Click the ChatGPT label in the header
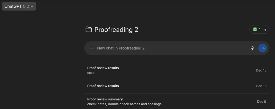Screen dimensions: 275x109 [13, 6]
